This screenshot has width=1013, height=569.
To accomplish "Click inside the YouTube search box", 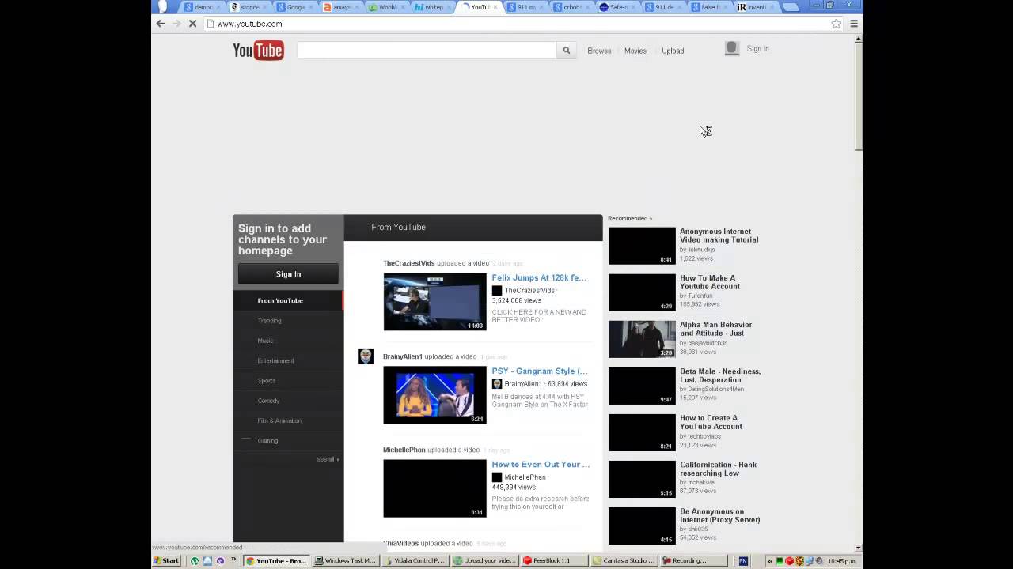I will coord(427,51).
